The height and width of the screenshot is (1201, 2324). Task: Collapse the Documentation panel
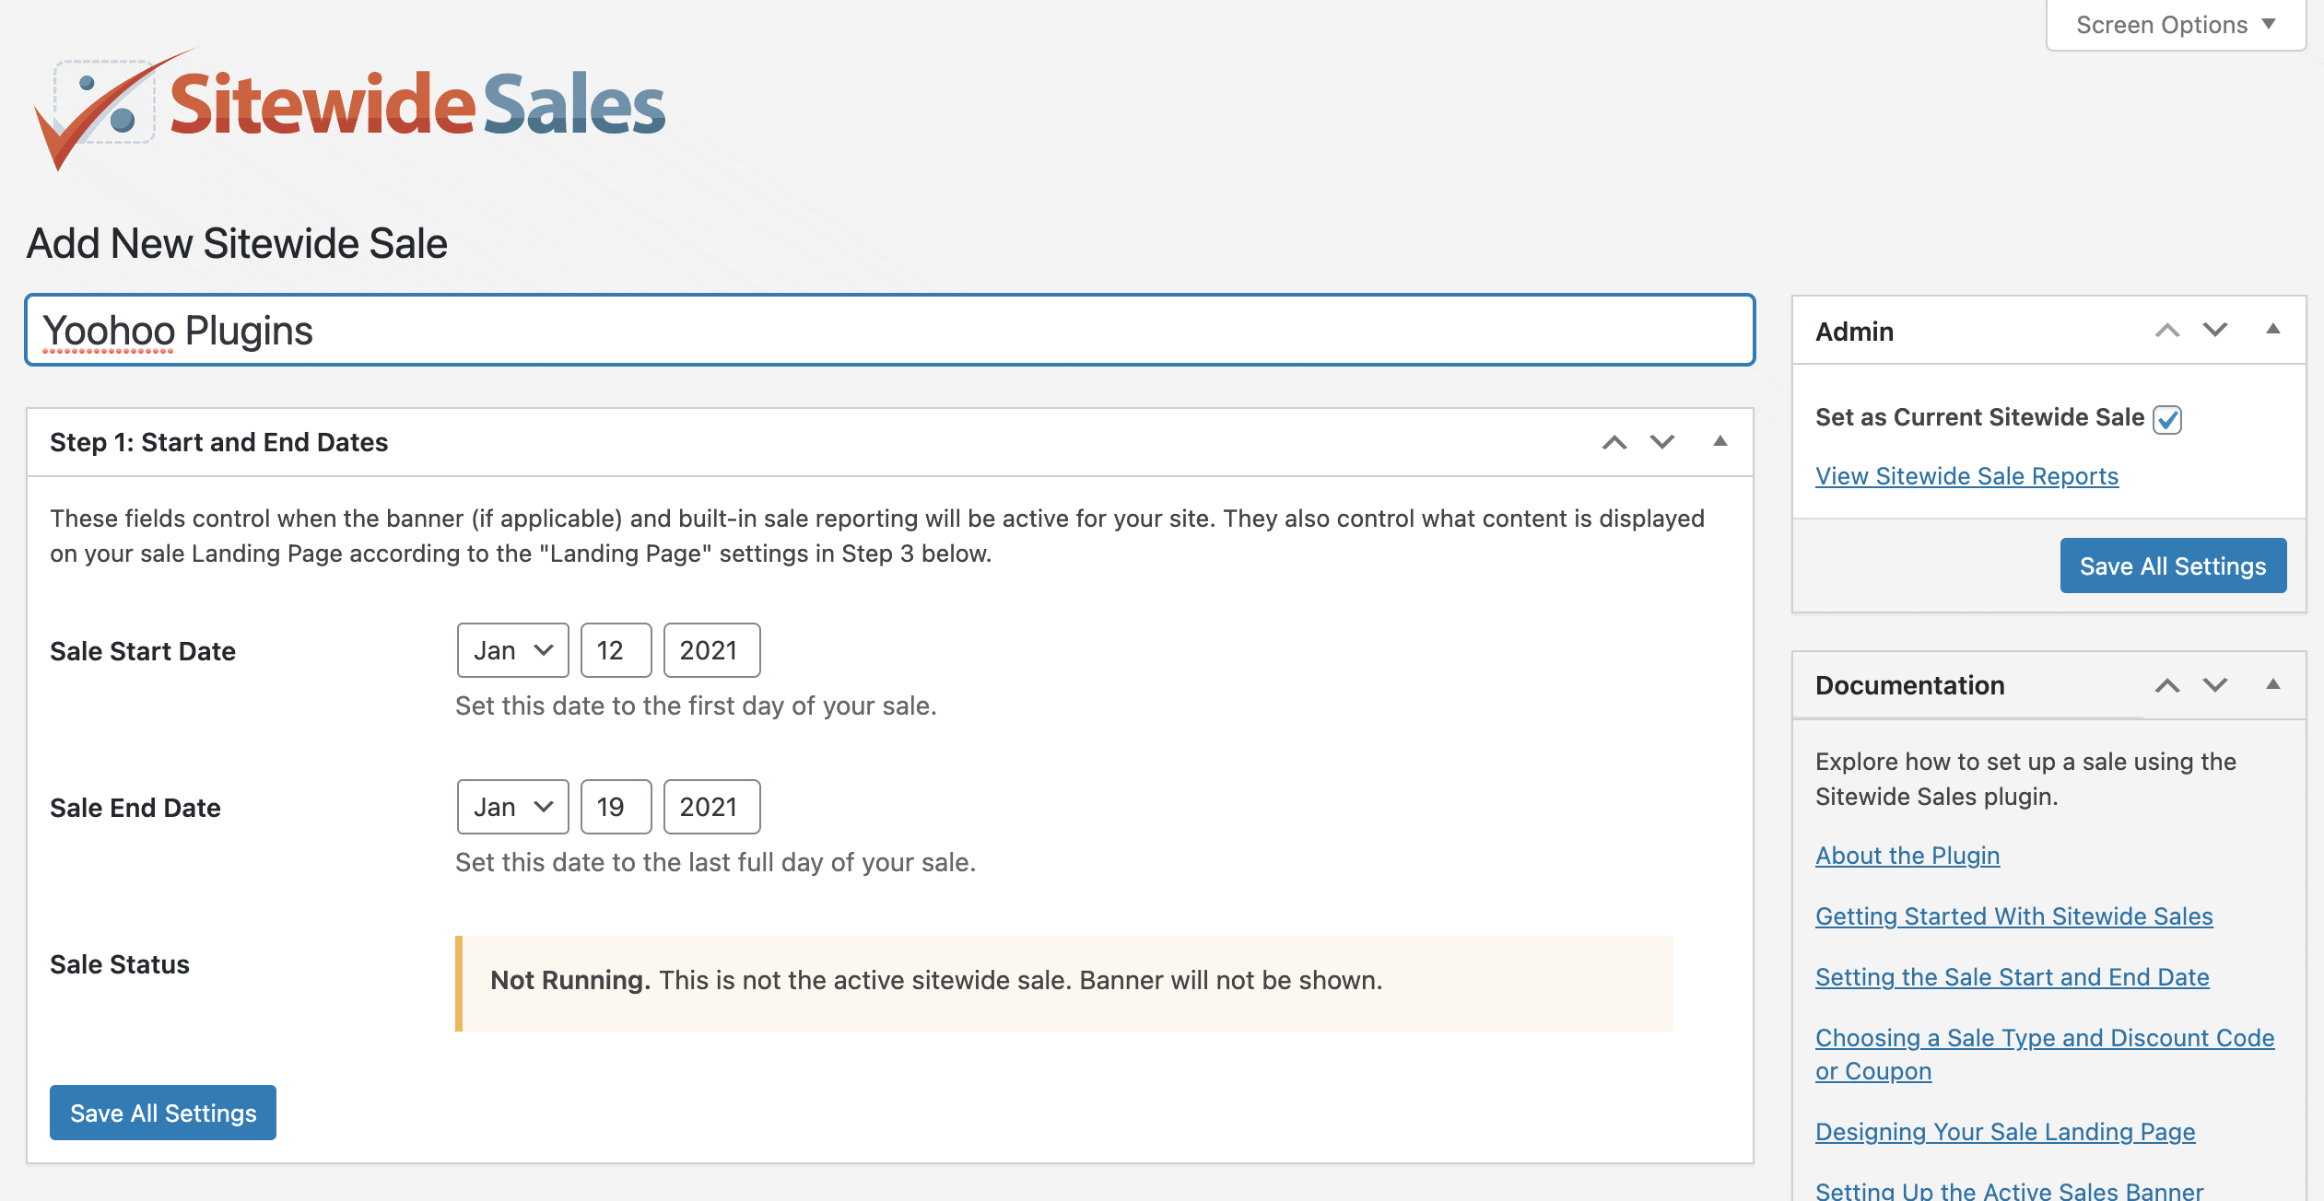(x=2273, y=685)
